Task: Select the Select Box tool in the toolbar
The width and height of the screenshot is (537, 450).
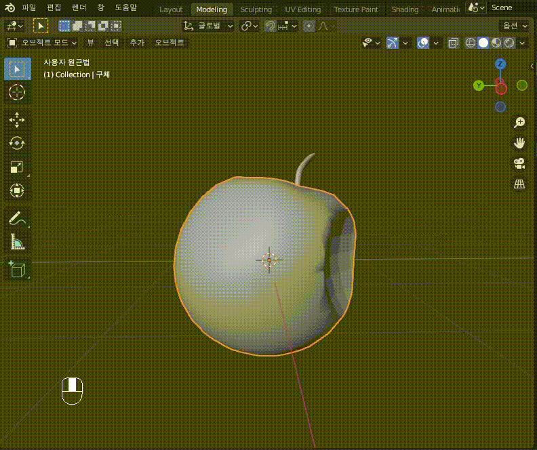Action: (x=17, y=68)
